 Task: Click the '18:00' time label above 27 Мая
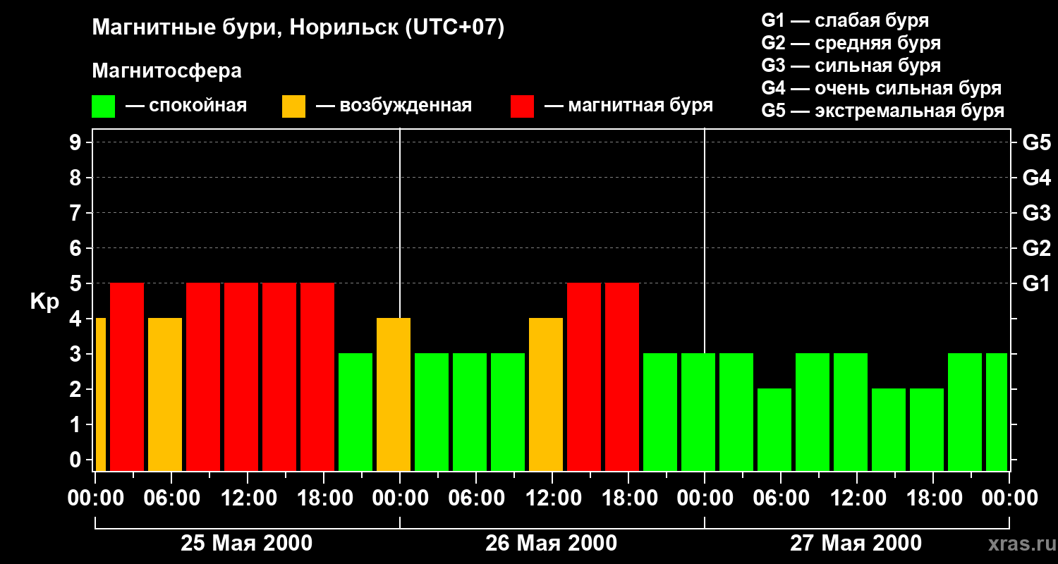933,498
